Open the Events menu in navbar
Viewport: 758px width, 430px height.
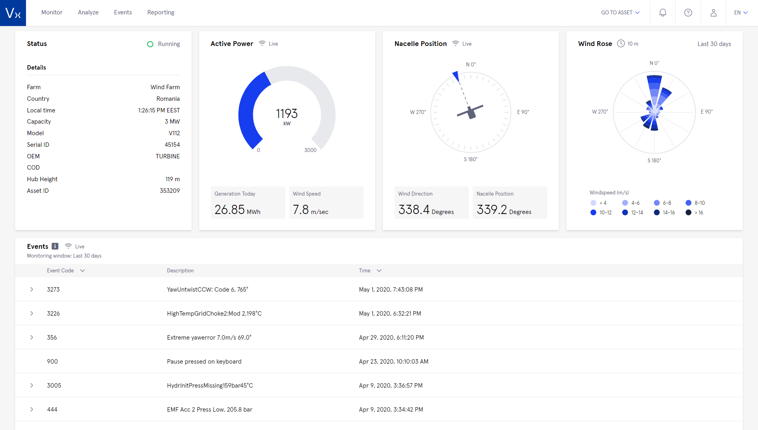123,12
